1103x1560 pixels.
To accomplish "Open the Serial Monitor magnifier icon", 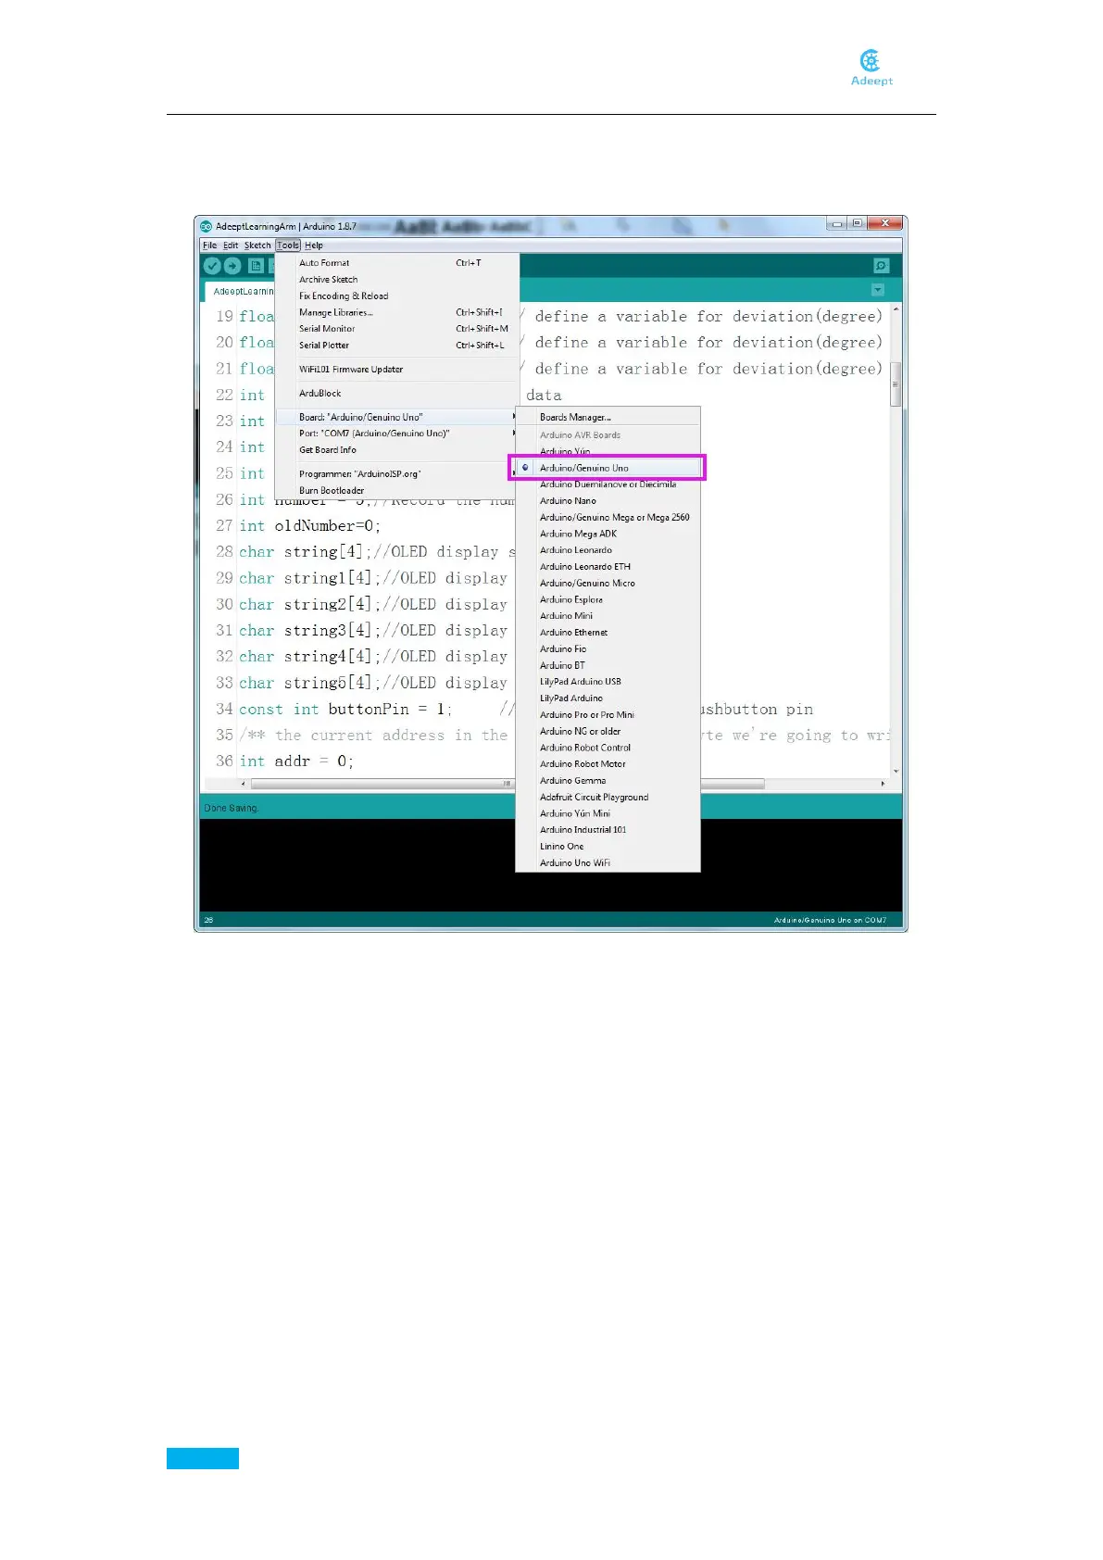I will click(x=882, y=266).
